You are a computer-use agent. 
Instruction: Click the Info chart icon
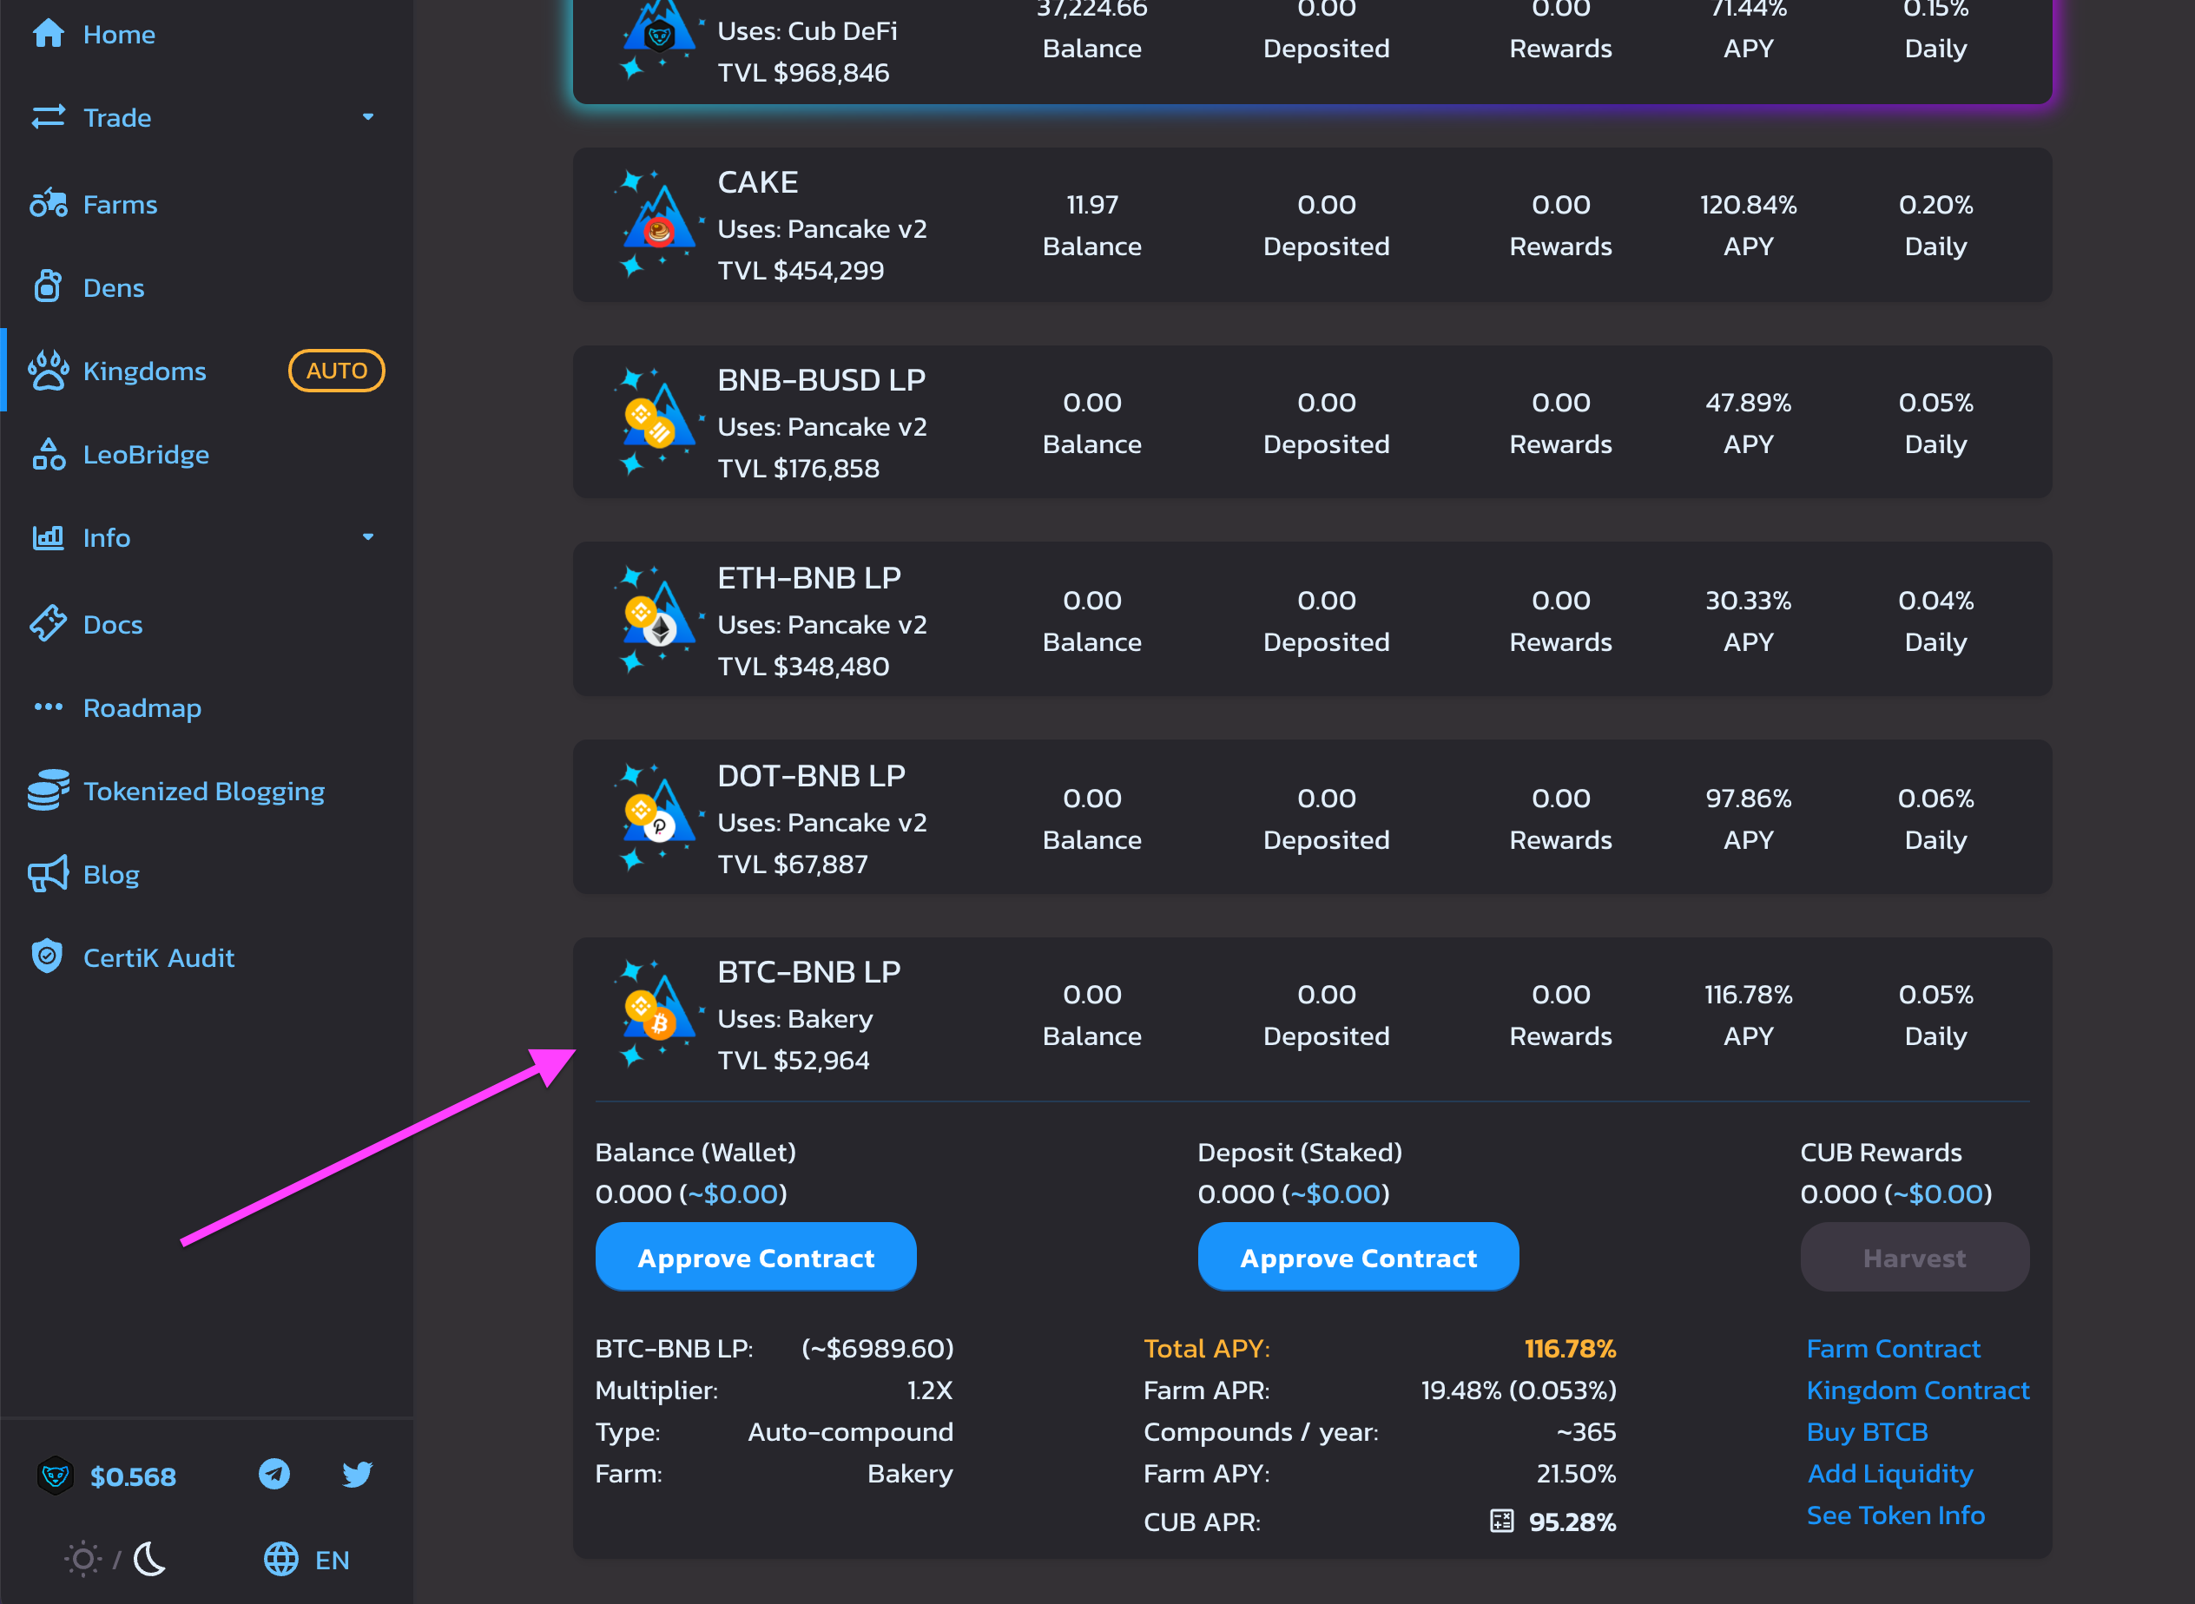point(48,537)
